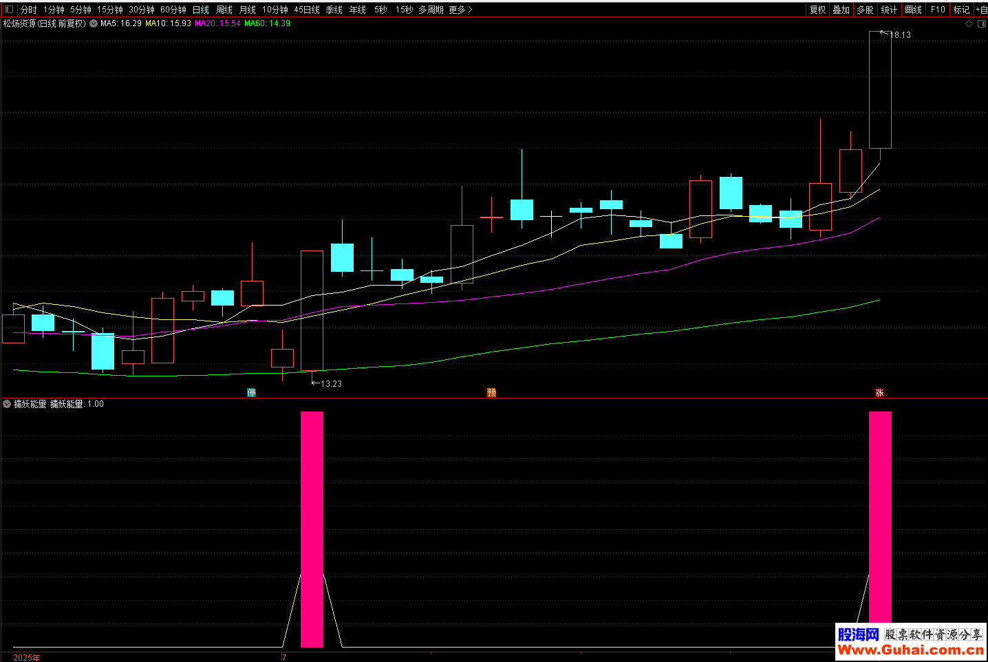
Task: Click the 2025年 time axis label
Action: coord(27,658)
